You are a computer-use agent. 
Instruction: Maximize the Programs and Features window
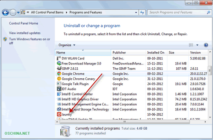click(x=196, y=2)
